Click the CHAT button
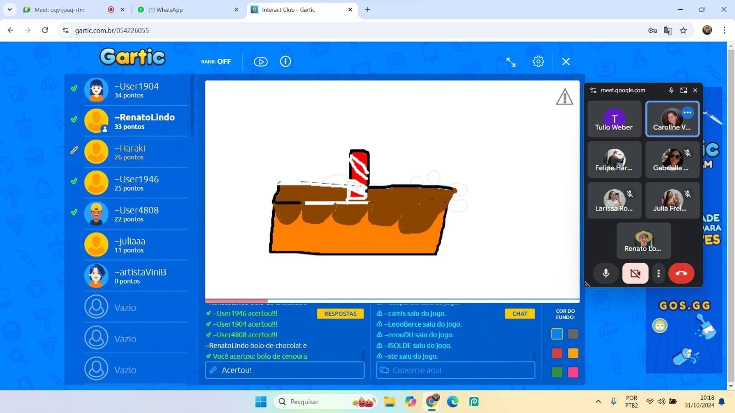Screen dimensions: 735x413 pos(520,314)
